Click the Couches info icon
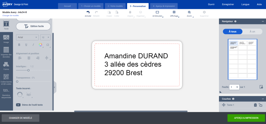The height and width of the screenshot is (124, 266). [233, 99]
